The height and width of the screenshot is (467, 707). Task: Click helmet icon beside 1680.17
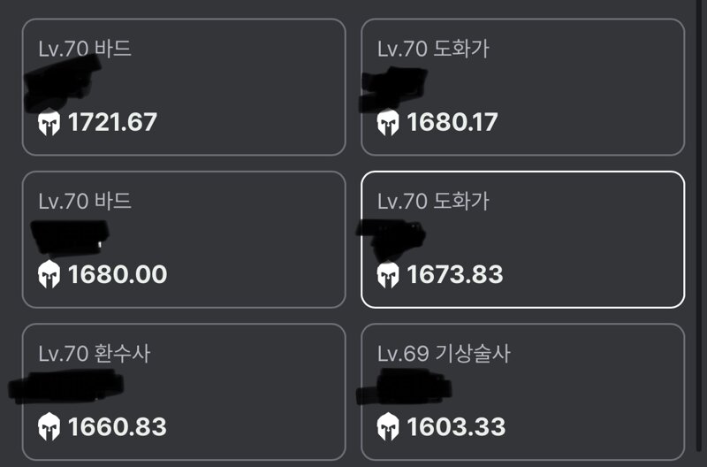click(388, 122)
